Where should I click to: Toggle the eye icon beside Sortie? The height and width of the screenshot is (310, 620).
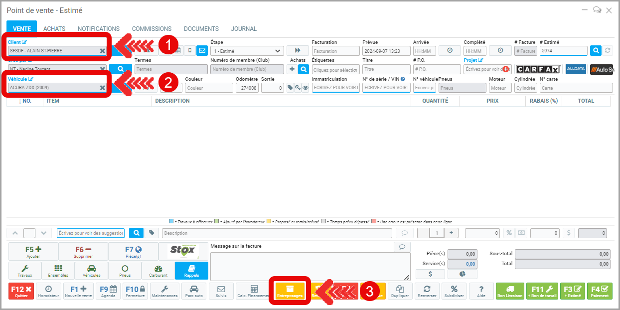pos(306,88)
